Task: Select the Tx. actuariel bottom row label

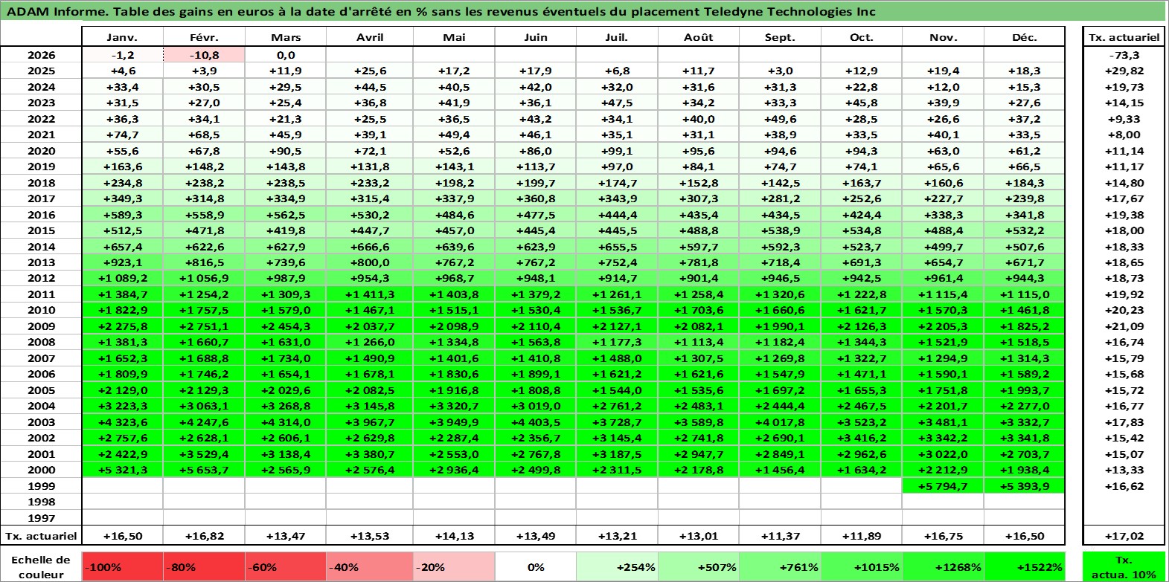Action: (x=41, y=536)
